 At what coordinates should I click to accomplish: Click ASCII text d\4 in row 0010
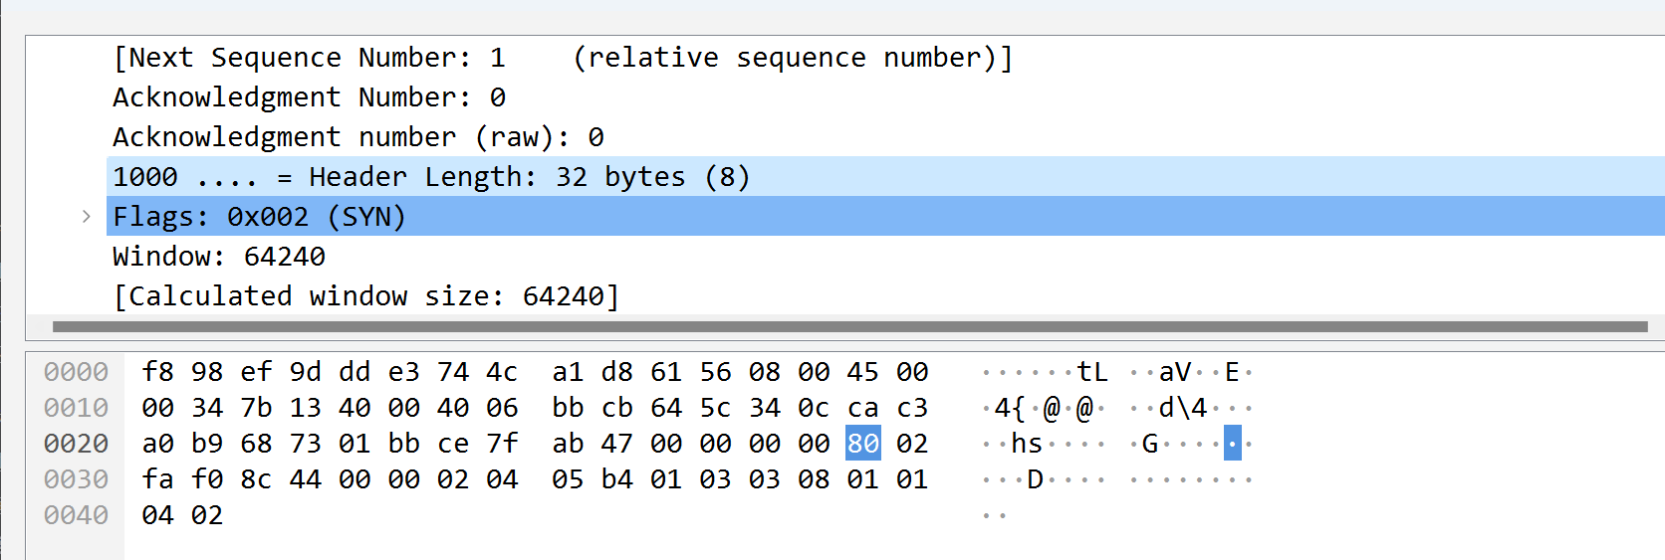1183,407
